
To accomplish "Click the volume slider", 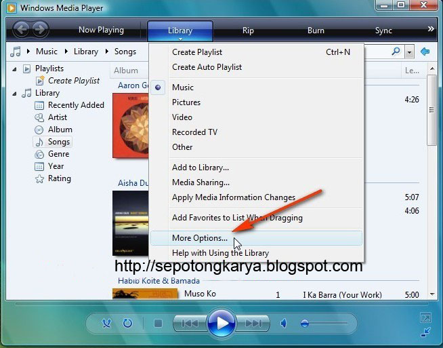I will [x=324, y=323].
